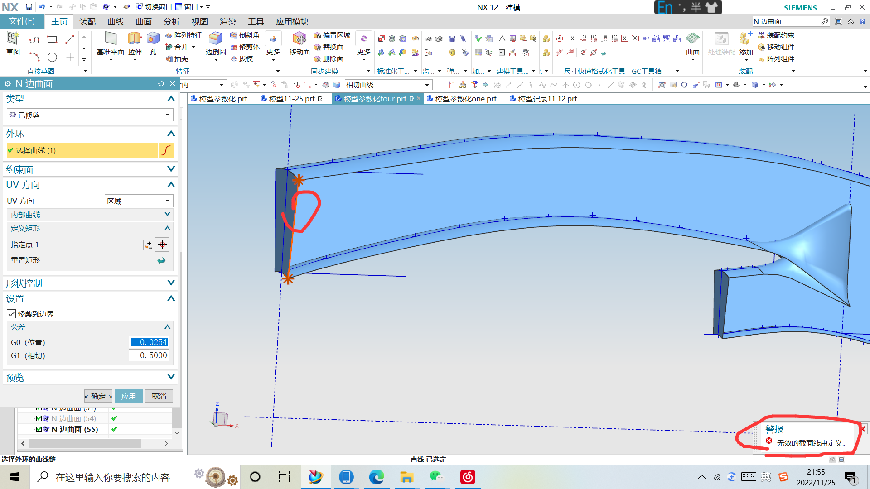Switch to the 应用模块 ribbon tab

click(x=292, y=21)
